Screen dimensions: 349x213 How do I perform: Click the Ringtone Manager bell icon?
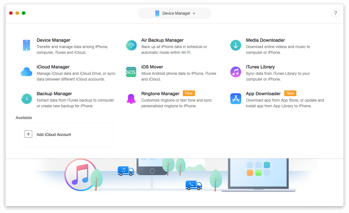tap(131, 99)
